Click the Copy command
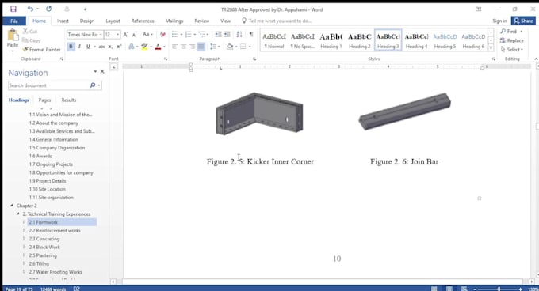 pos(32,40)
